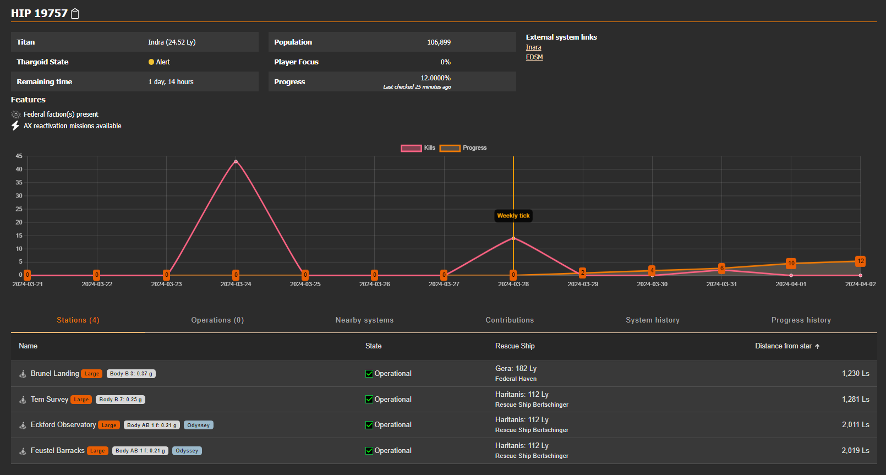
Task: Select the Tem Survey station name
Action: pyautogui.click(x=50, y=400)
